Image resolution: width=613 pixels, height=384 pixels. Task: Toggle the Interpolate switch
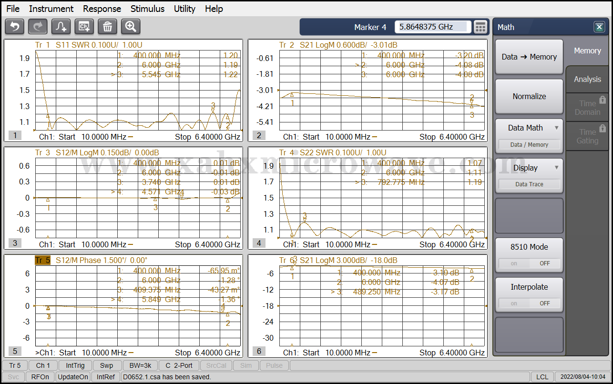coord(529,303)
